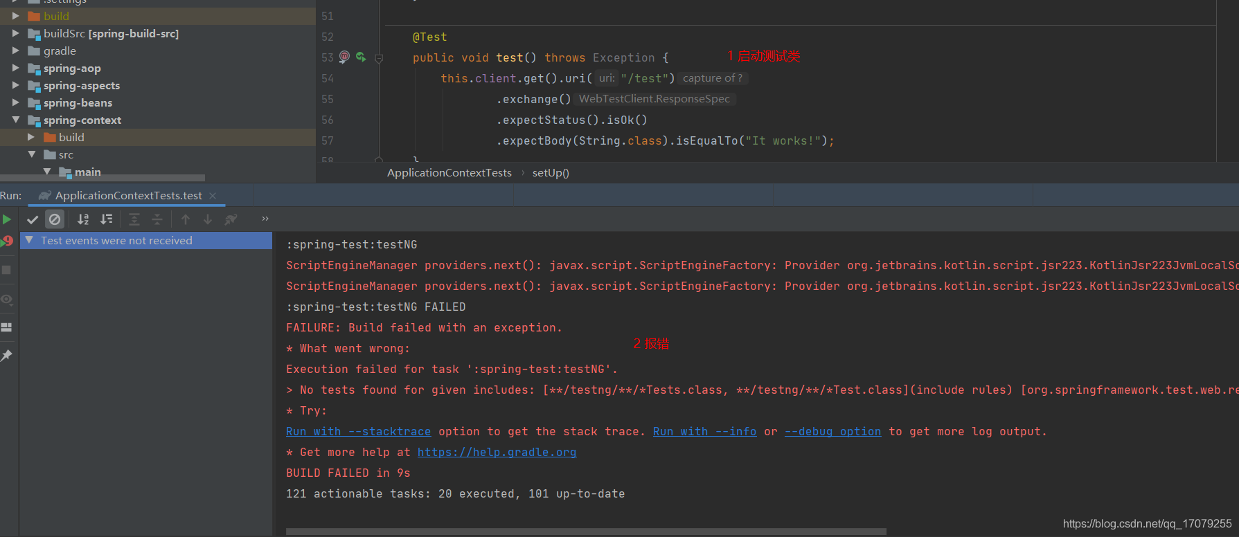Sort tests by duration
Image resolution: width=1239 pixels, height=537 pixels.
106,219
